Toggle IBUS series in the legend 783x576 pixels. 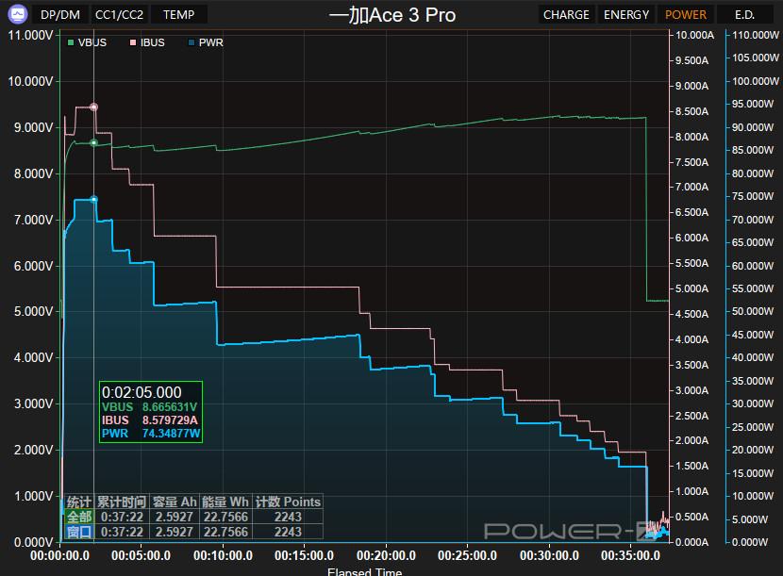click(x=147, y=43)
